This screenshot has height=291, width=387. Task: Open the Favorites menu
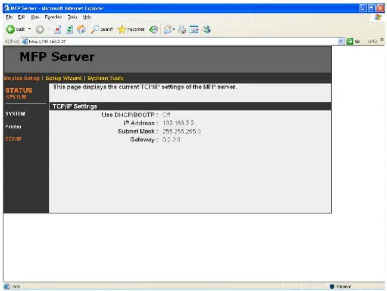pos(53,17)
